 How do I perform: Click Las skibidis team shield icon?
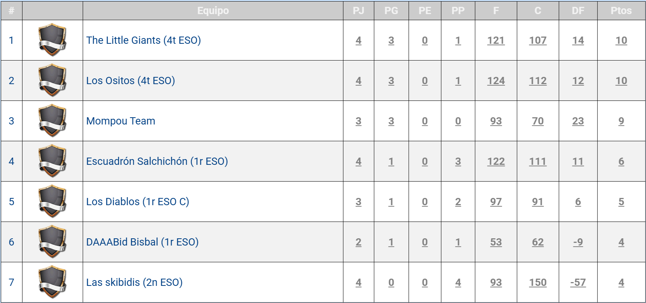[x=53, y=282]
